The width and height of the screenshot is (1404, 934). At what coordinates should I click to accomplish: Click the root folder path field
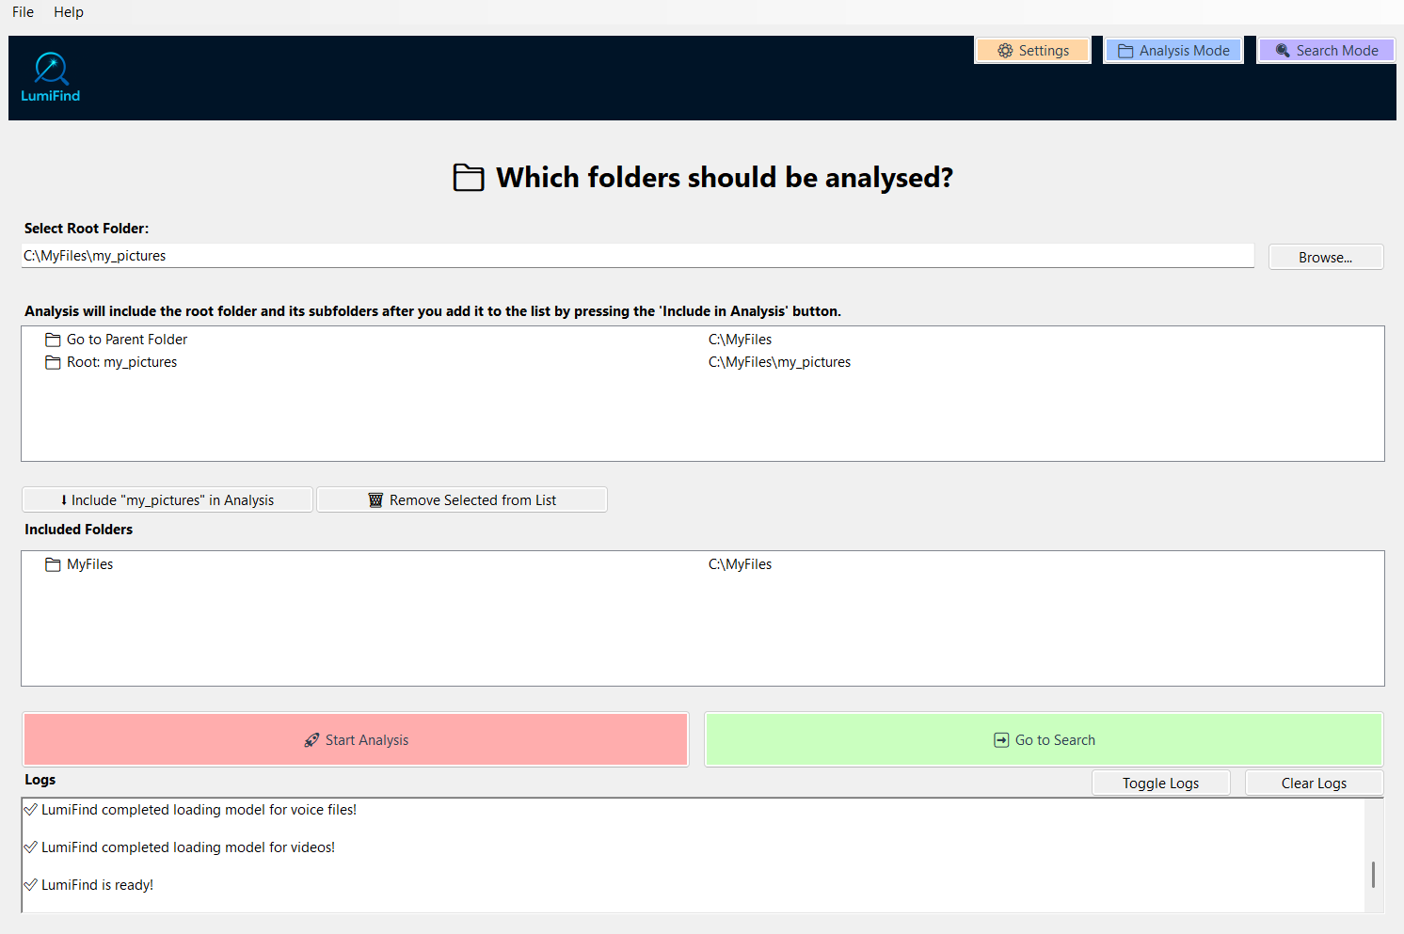pos(637,256)
